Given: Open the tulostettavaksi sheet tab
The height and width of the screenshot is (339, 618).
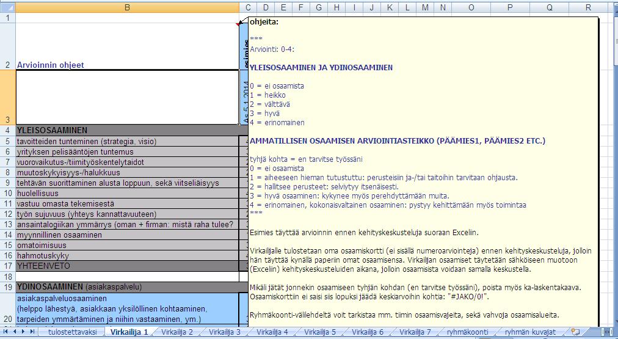Looking at the screenshot, I should click(x=72, y=332).
